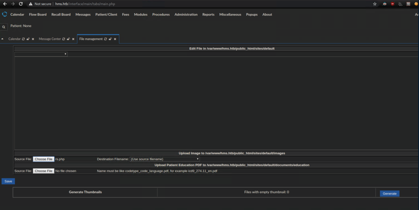Image resolution: width=419 pixels, height=210 pixels.
Task: Refresh the File management tab
Action: click(105, 39)
